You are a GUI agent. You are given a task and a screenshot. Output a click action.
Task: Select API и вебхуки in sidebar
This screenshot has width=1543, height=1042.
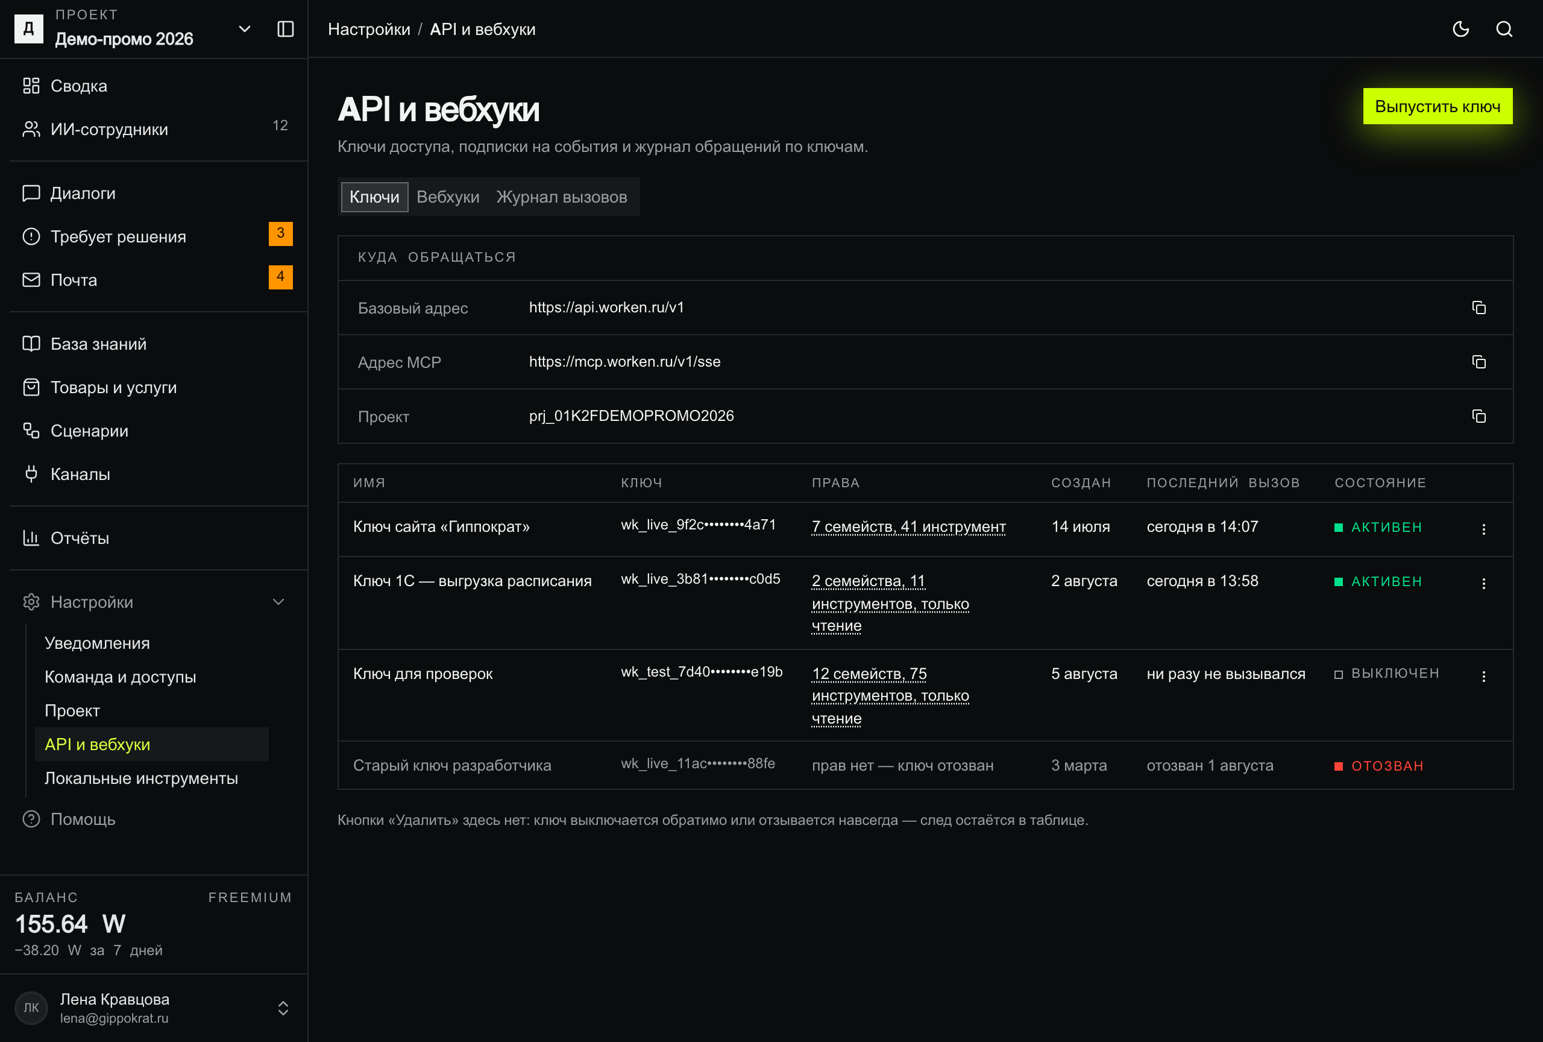click(x=151, y=745)
